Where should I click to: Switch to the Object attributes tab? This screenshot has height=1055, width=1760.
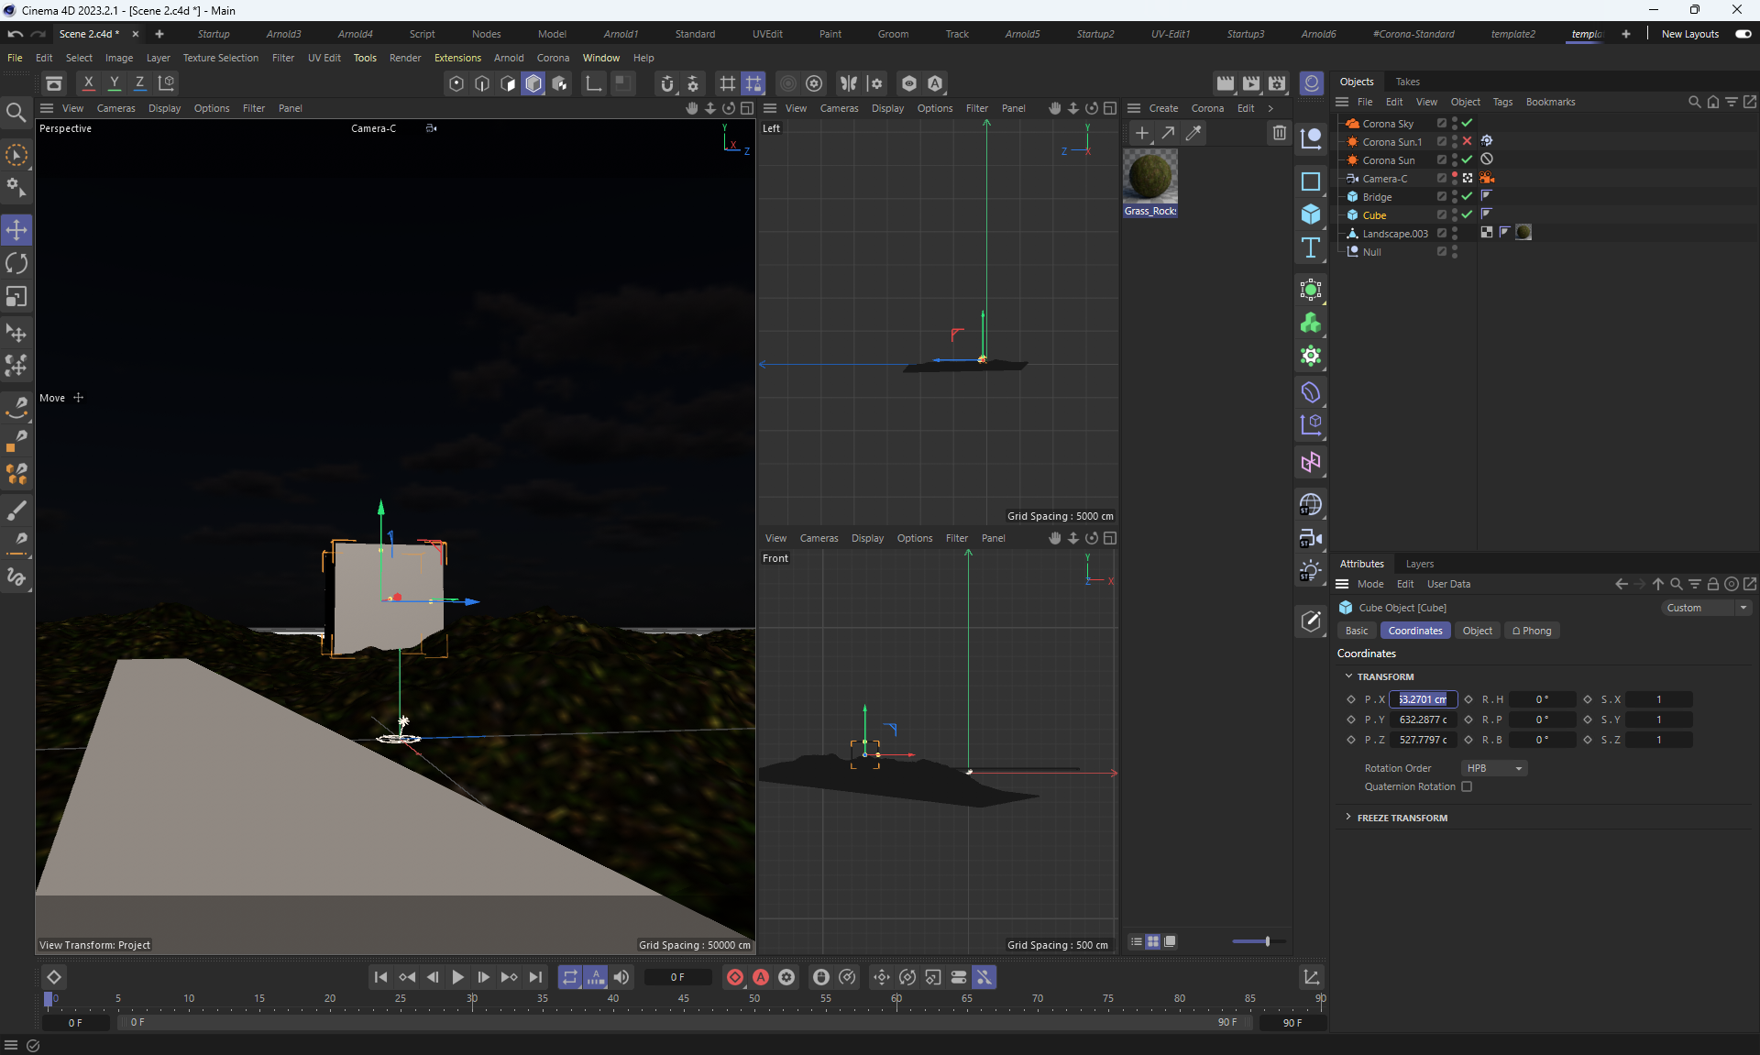pyautogui.click(x=1477, y=631)
